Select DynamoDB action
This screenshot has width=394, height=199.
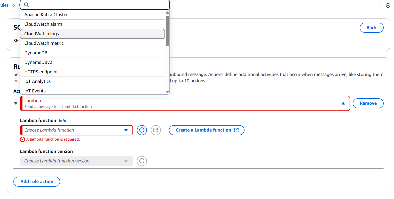pos(92,53)
